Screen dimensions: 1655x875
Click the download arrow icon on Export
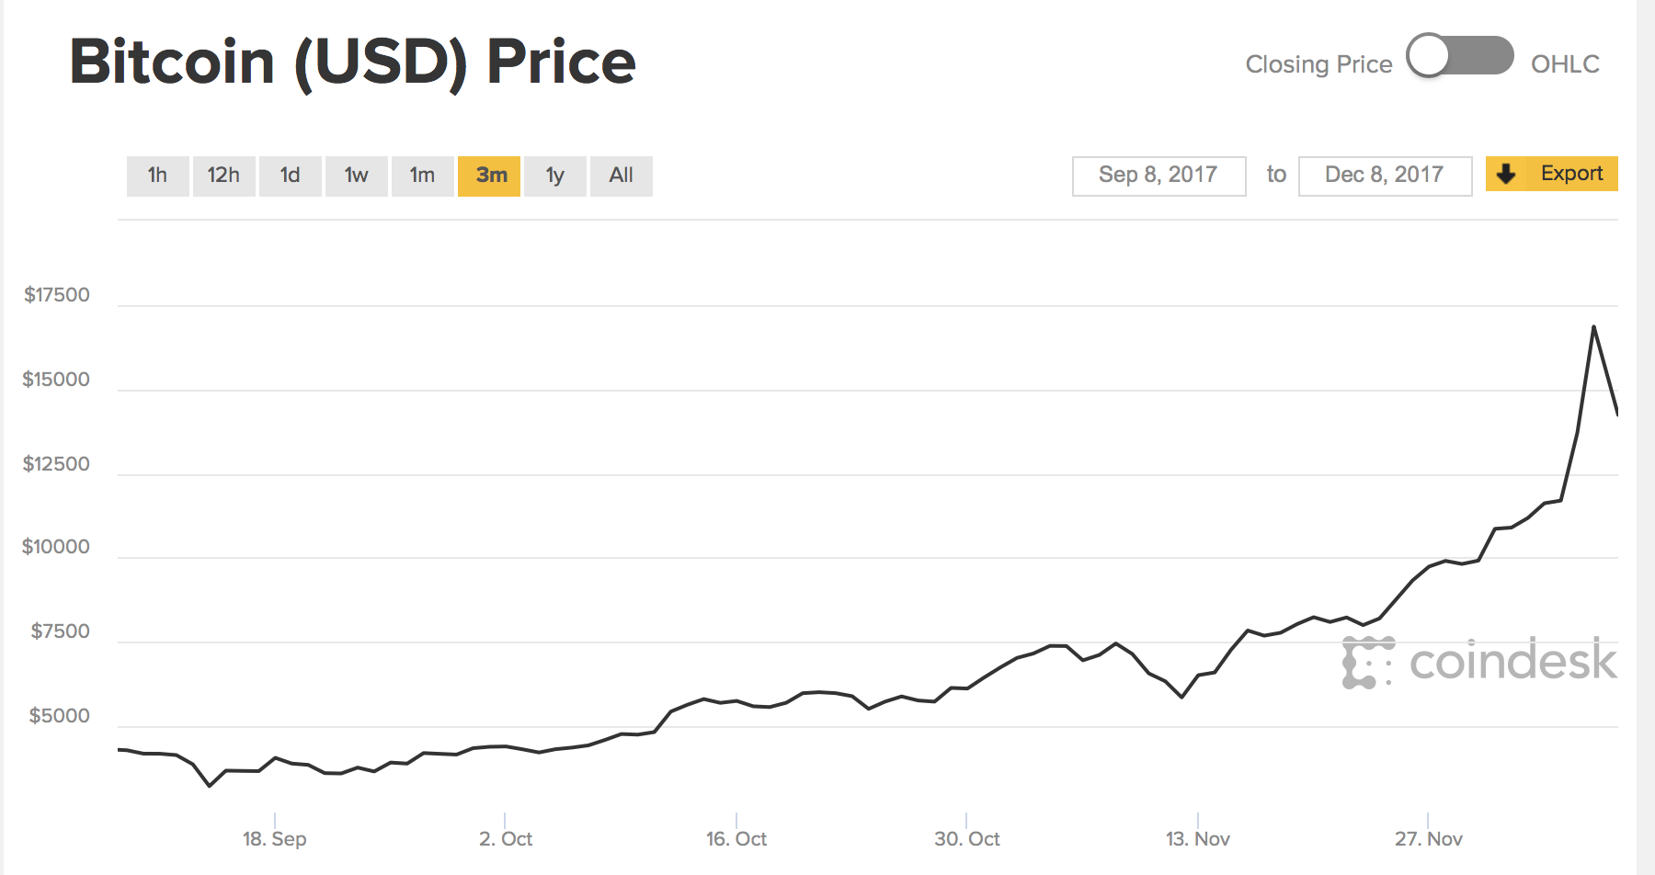click(x=1506, y=174)
